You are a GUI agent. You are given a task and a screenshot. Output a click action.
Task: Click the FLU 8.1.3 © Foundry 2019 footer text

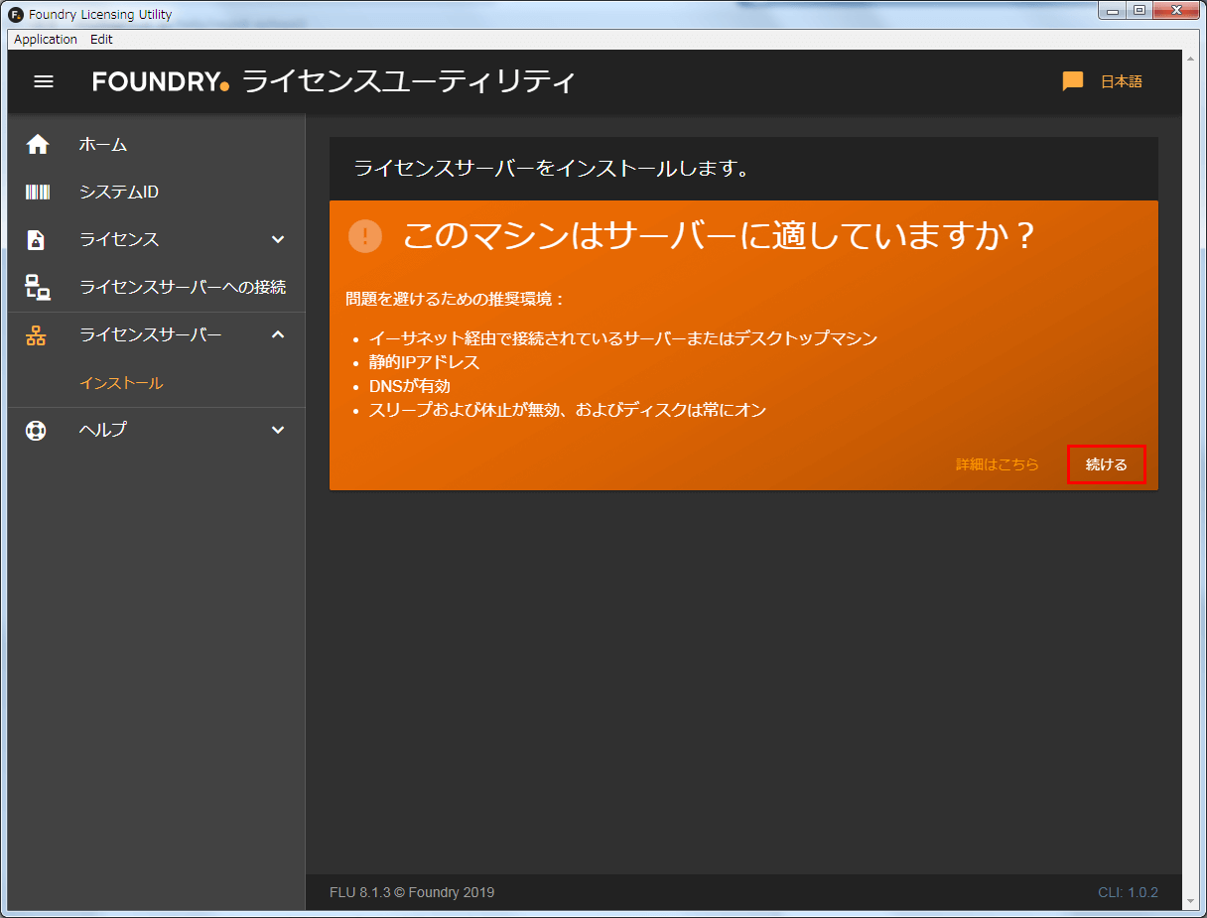point(412,892)
